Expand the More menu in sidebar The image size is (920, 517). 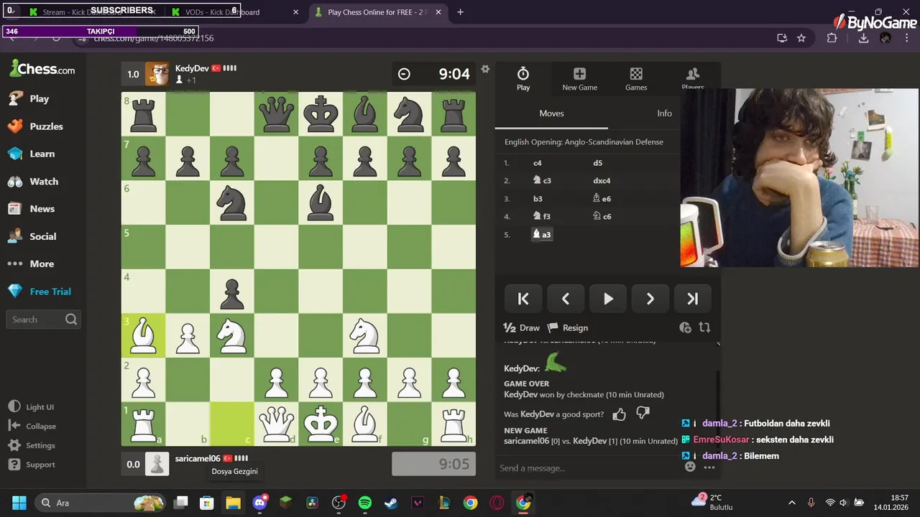tap(31, 264)
